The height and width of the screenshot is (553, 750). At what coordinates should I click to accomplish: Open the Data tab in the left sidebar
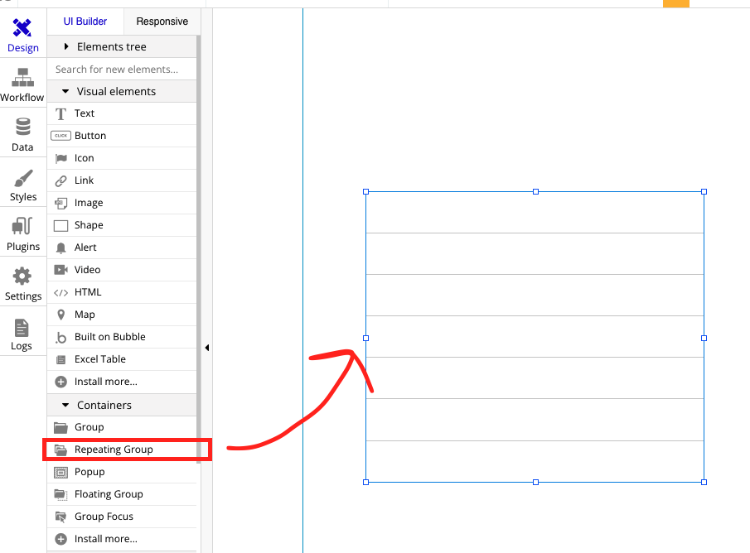coord(22,132)
